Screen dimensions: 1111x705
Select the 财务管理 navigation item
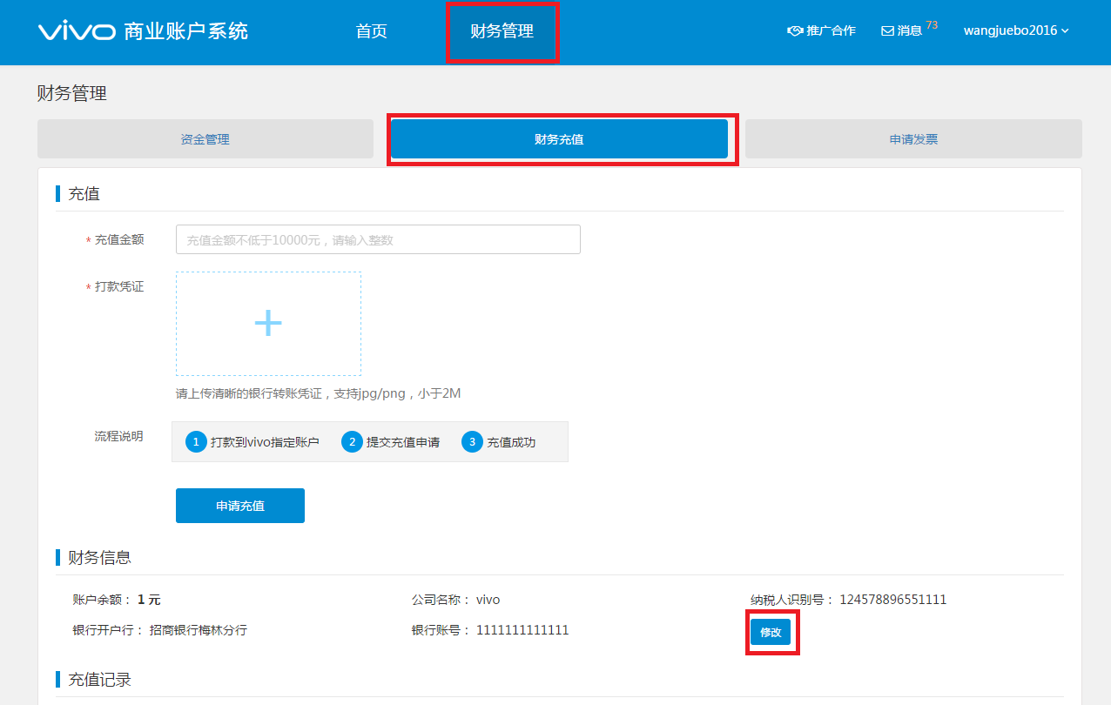pyautogui.click(x=502, y=31)
